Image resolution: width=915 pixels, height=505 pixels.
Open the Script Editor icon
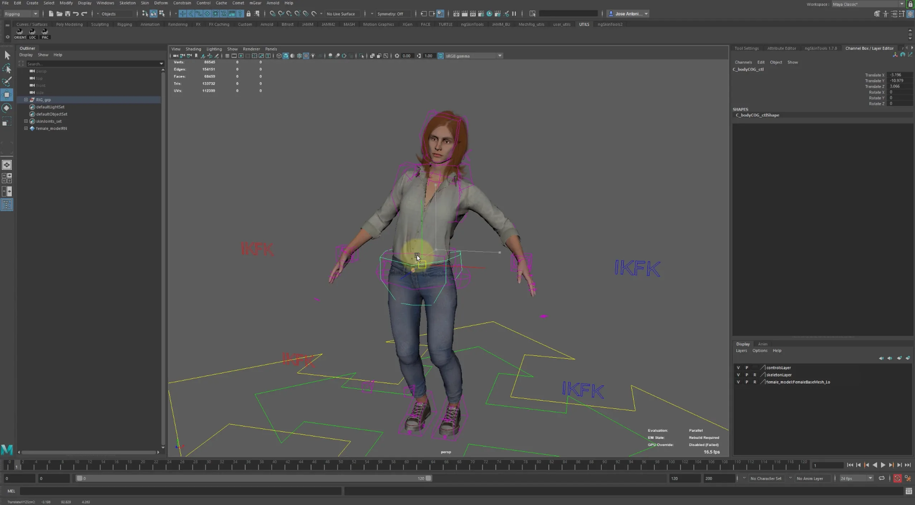click(909, 491)
